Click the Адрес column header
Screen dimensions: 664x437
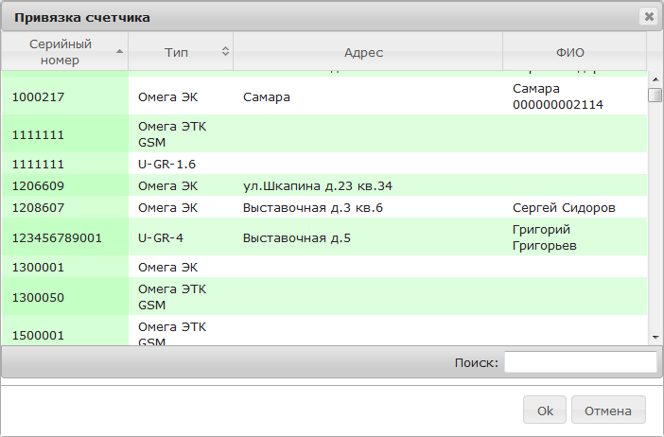point(363,52)
